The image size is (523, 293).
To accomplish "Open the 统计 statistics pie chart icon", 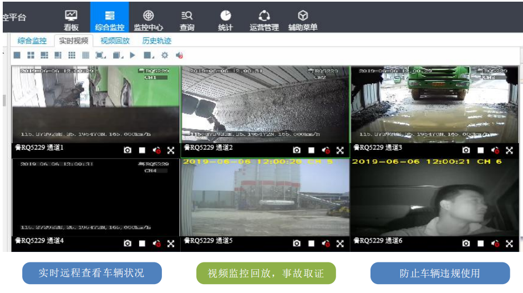I will (225, 20).
